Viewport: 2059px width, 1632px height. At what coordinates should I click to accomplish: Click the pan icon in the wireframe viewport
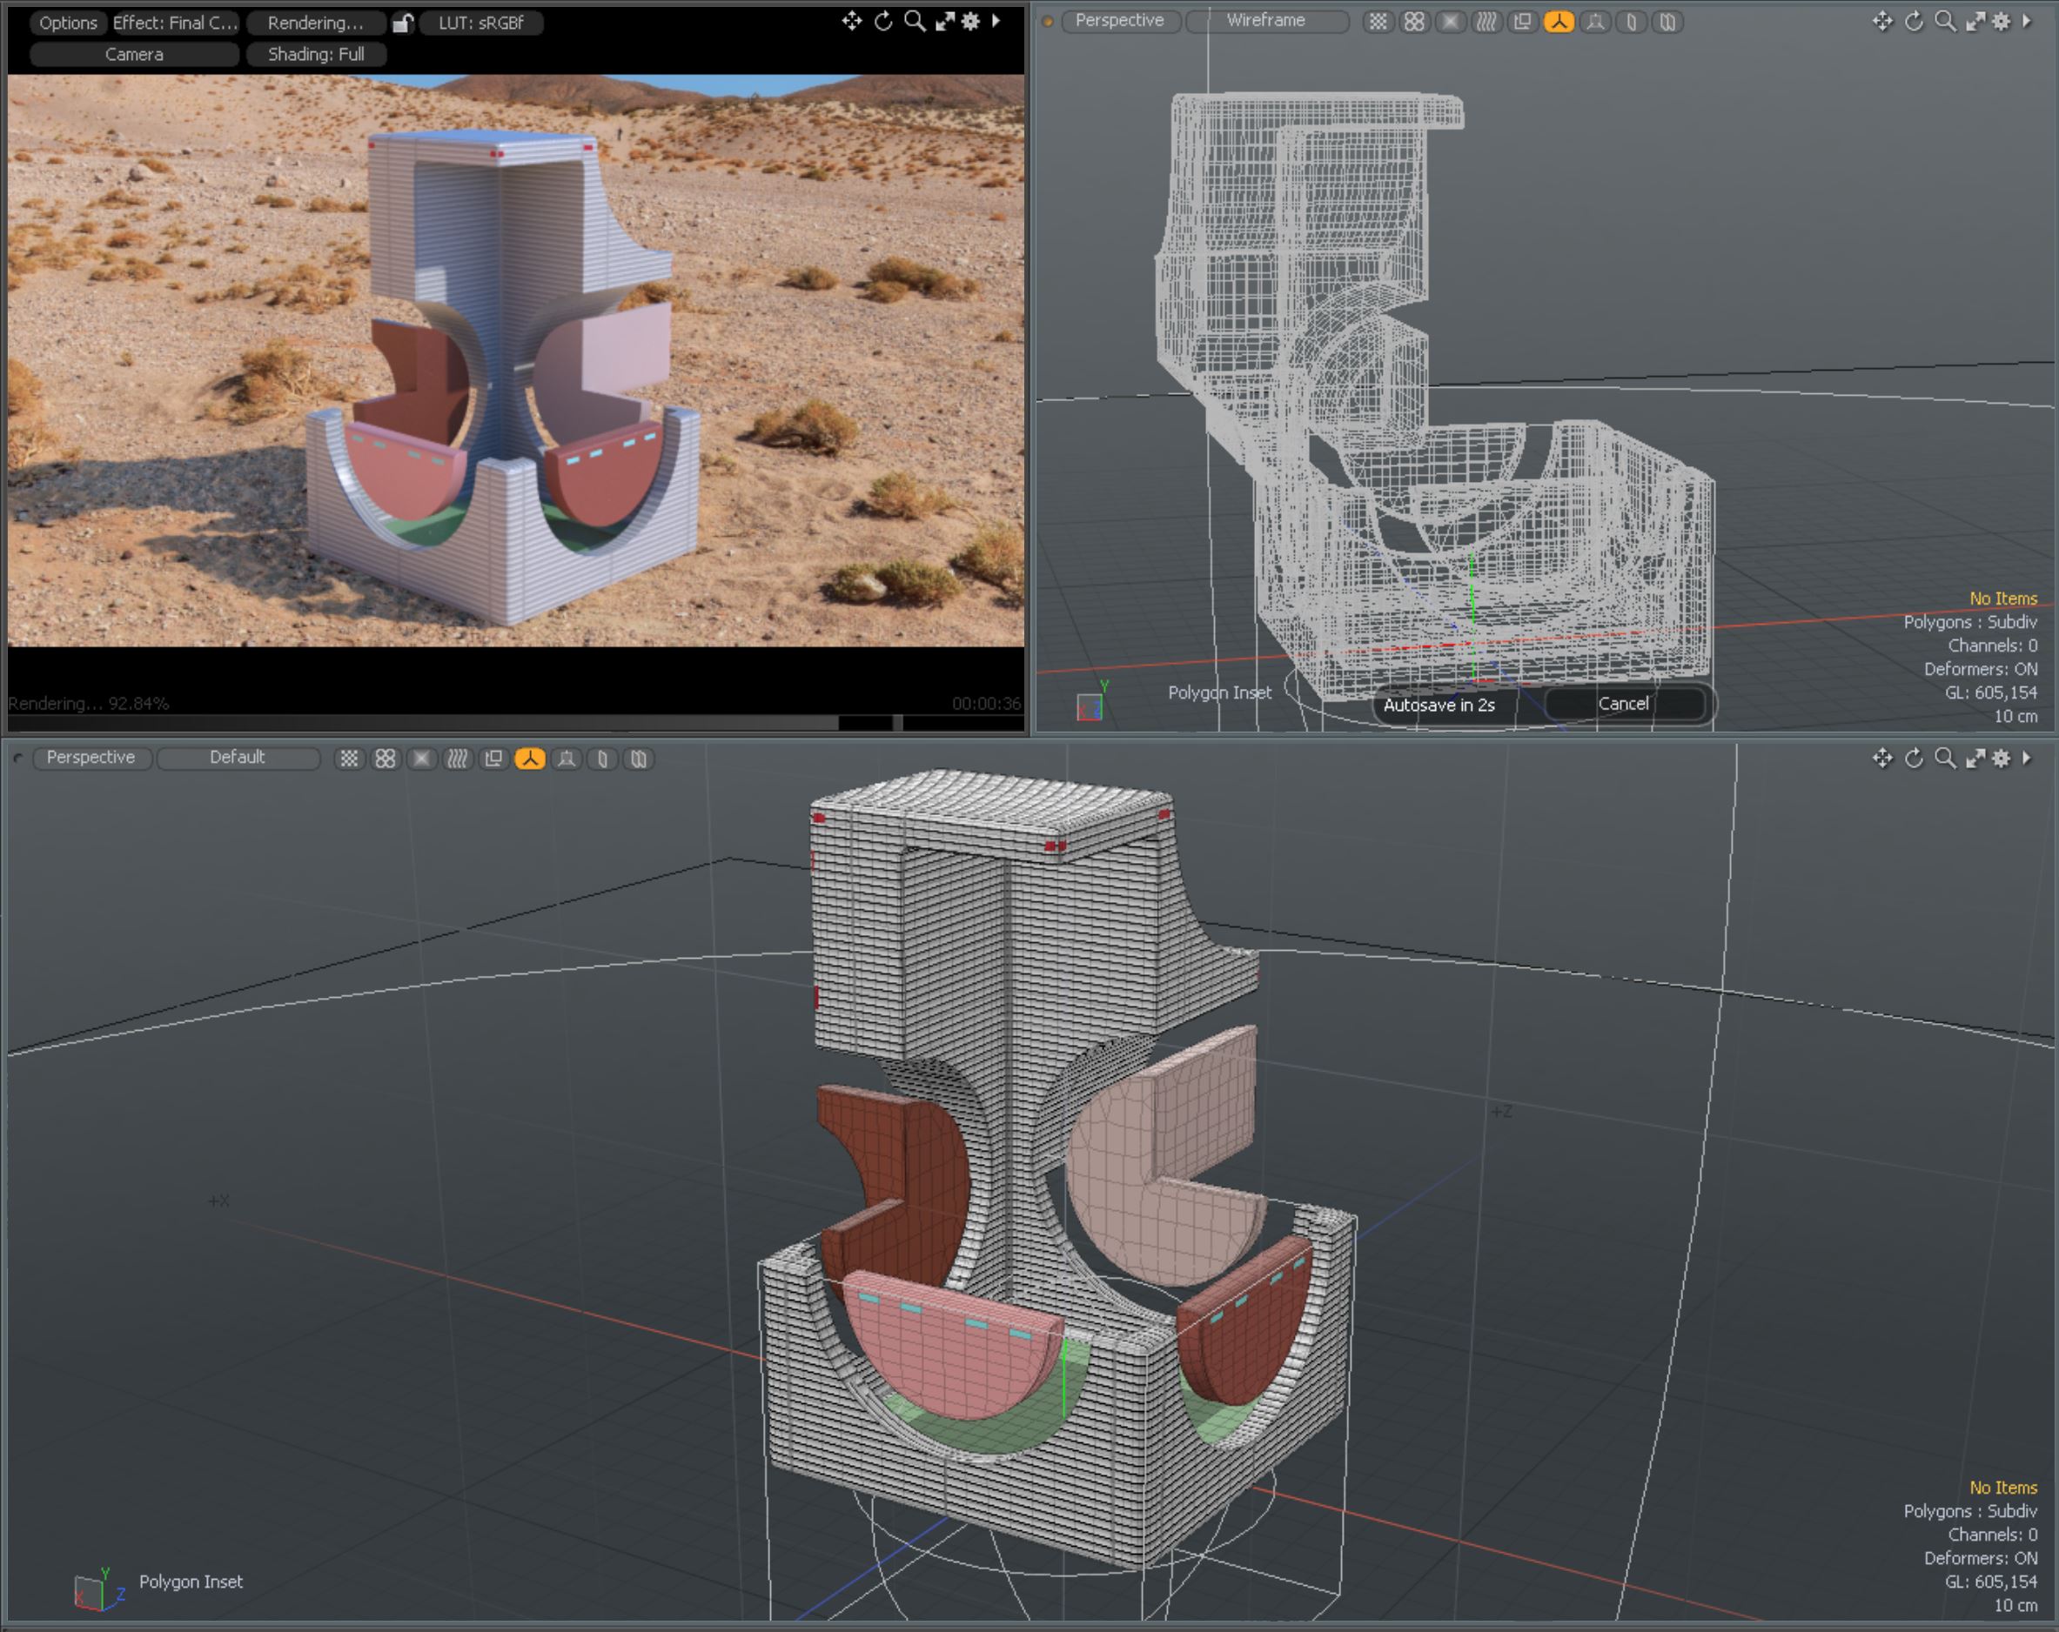click(1881, 21)
